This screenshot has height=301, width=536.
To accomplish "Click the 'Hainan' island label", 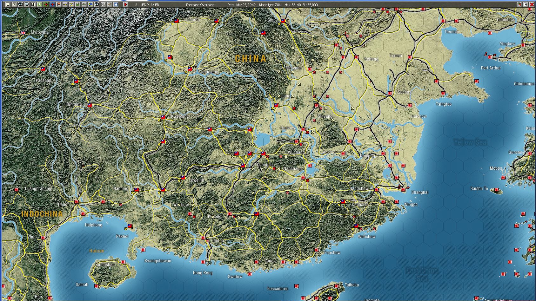I will point(97,251).
